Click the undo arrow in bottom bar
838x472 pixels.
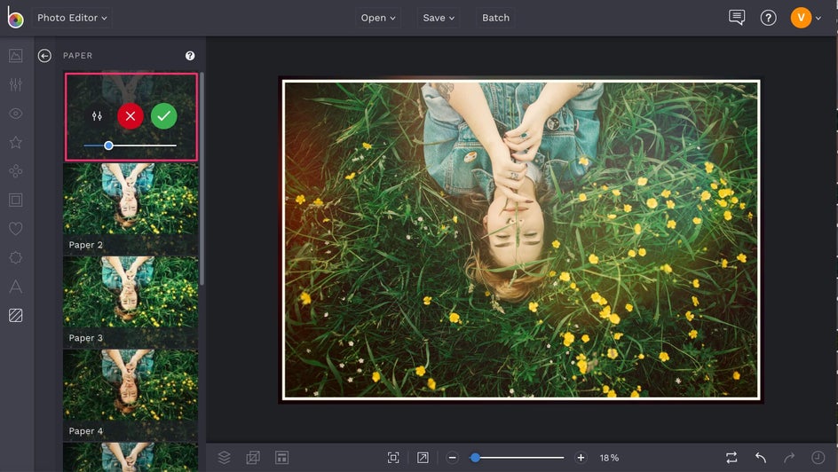pos(761,457)
